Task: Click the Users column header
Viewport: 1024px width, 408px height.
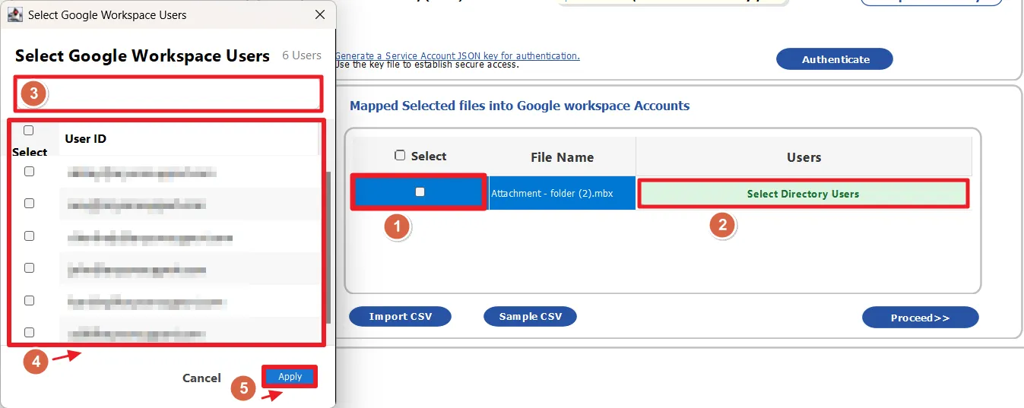Action: pyautogui.click(x=804, y=157)
